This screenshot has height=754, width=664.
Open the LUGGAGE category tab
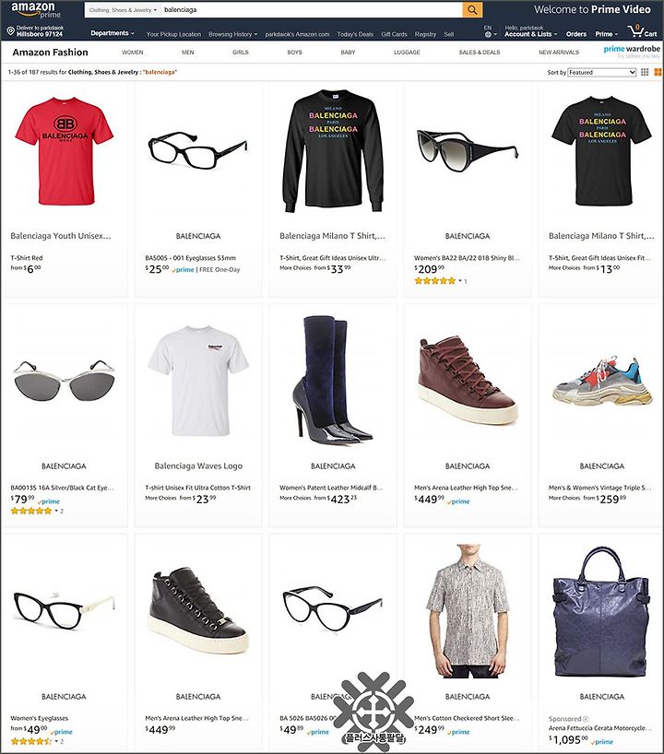point(407,52)
